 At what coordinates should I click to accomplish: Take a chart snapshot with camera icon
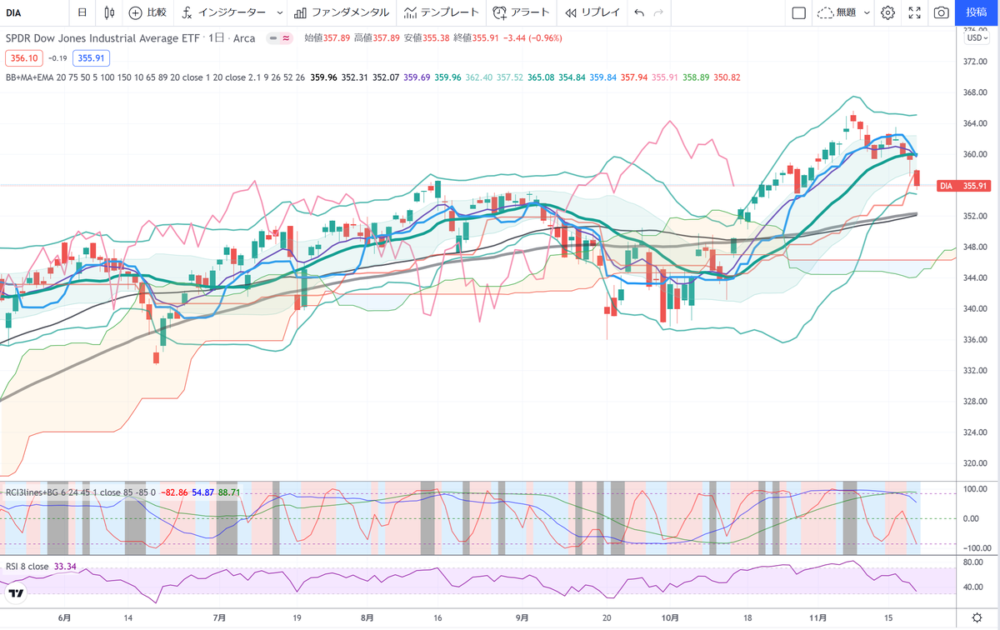pyautogui.click(x=941, y=12)
